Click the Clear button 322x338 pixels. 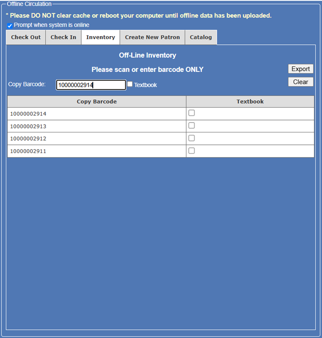click(x=301, y=82)
